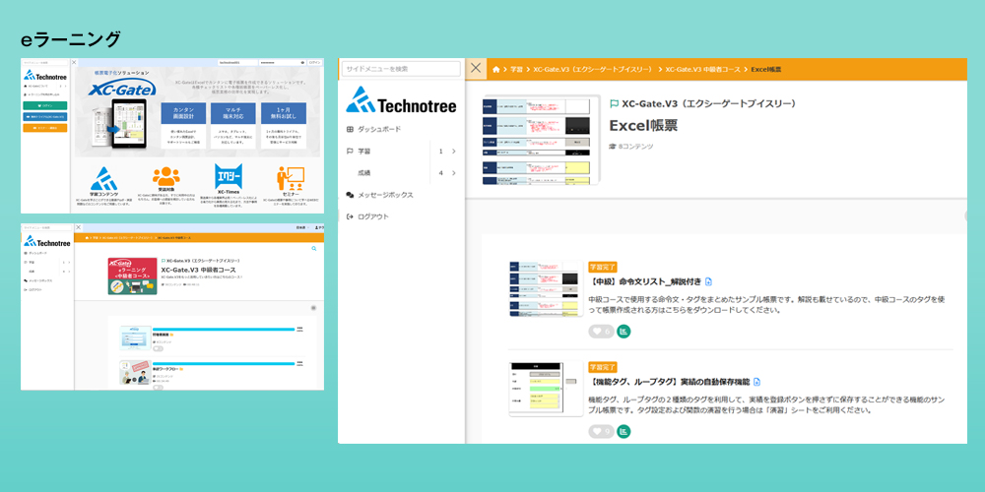
Task: Open the green chart icon for 命令文リスト
Action: (x=624, y=332)
